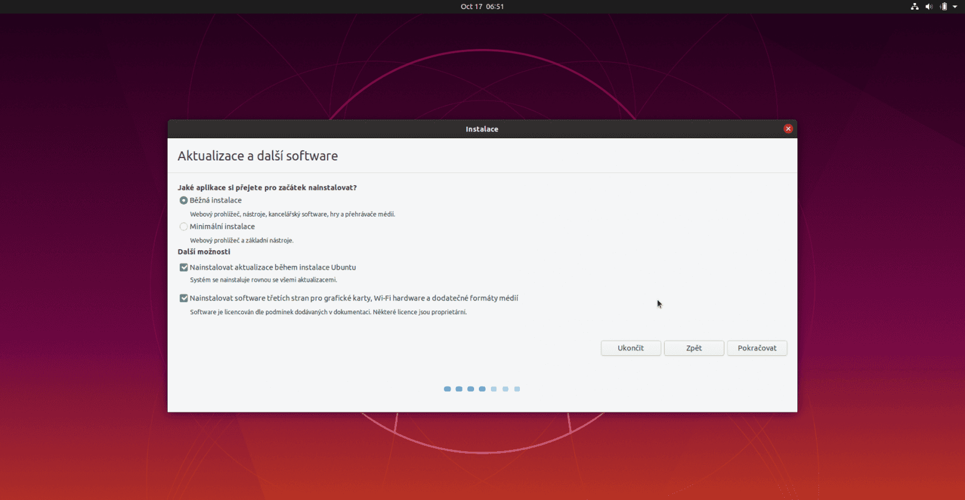Click text Software je licencován dle podmínek

click(328, 312)
